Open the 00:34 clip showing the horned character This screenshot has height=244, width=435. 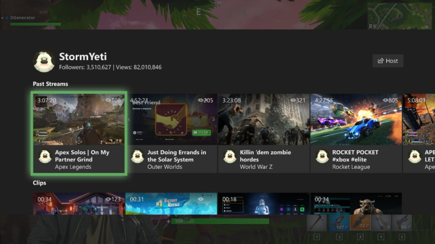click(x=356, y=204)
